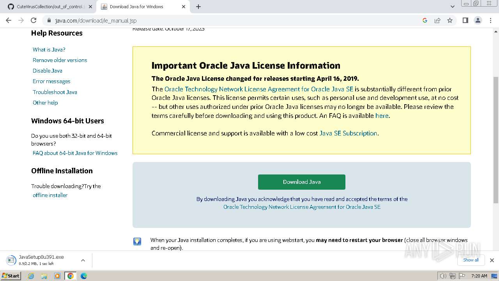Close the CuteVirusCollection GitHub tab
Image resolution: width=499 pixels, height=281 pixels.
click(x=90, y=7)
